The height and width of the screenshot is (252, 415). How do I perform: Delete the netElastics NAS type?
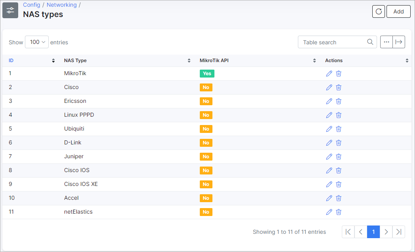coord(339,212)
